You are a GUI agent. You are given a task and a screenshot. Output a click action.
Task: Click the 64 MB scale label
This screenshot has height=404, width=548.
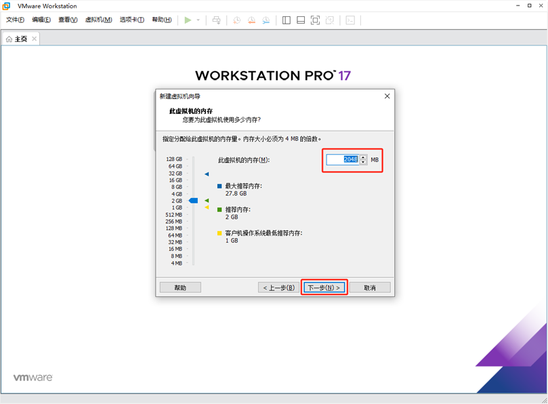175,235
